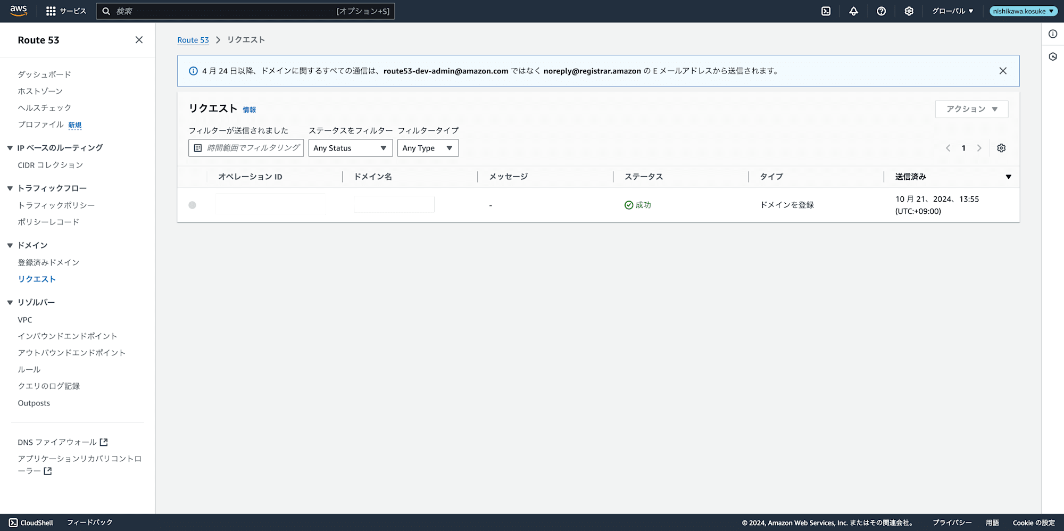
Task: Click the オペレーション ID column header
Action: (250, 177)
